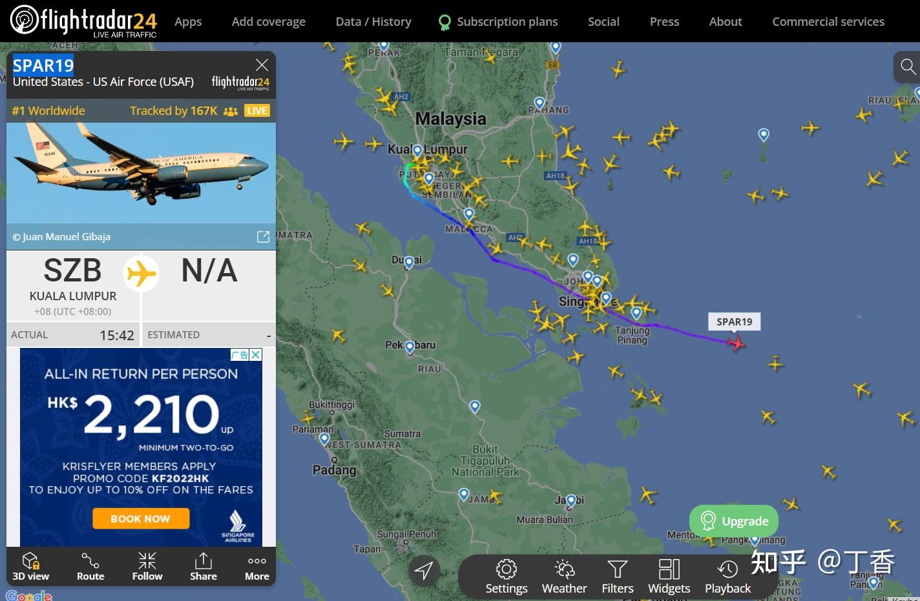Open the Widgets panel
Viewport: 920px width, 601px height.
point(669,576)
